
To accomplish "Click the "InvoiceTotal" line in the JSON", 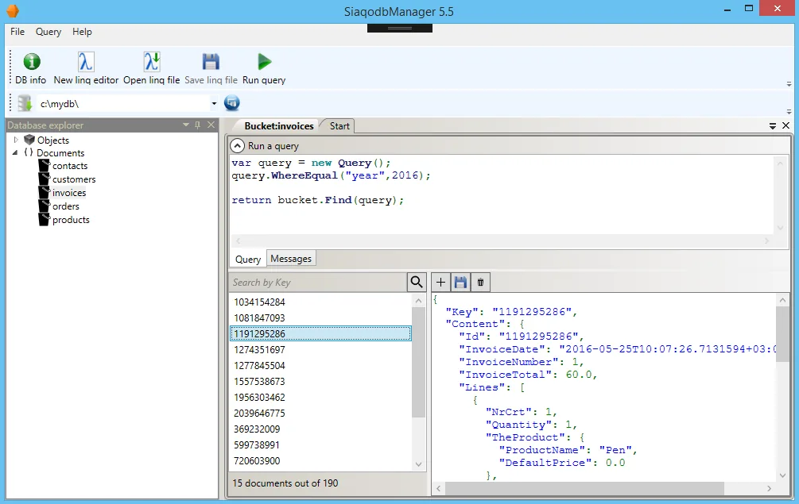I will [x=528, y=375].
